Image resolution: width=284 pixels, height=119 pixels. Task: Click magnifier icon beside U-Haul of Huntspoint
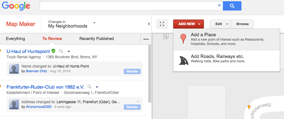coord(61,51)
